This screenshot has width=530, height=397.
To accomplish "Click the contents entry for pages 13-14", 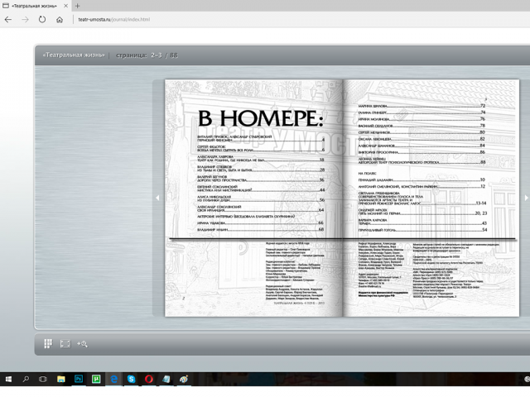I will click(x=422, y=198).
